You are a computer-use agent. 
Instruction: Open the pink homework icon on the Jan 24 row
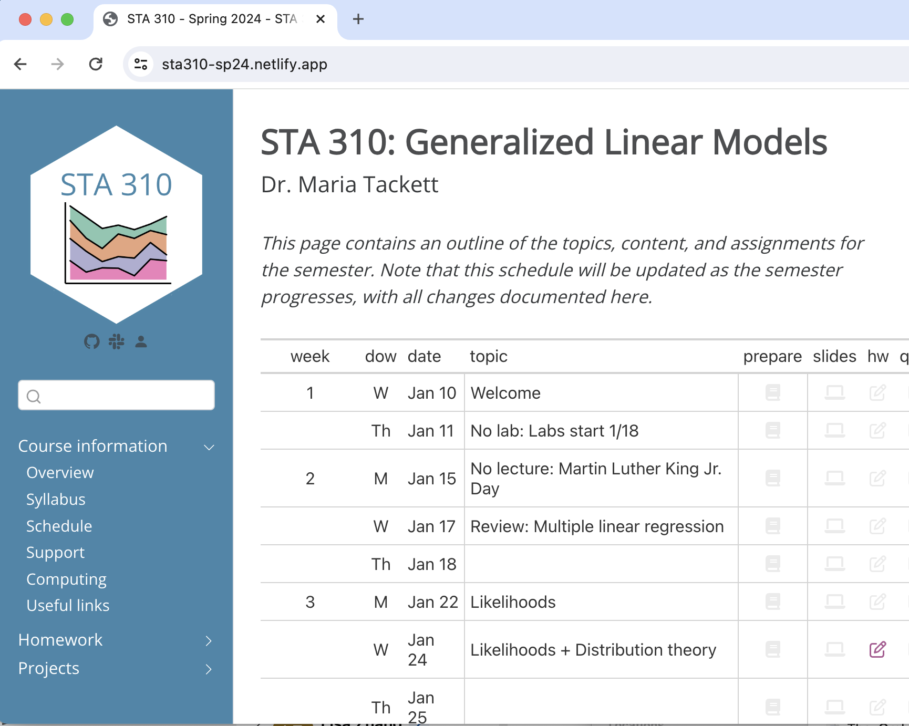click(x=877, y=650)
